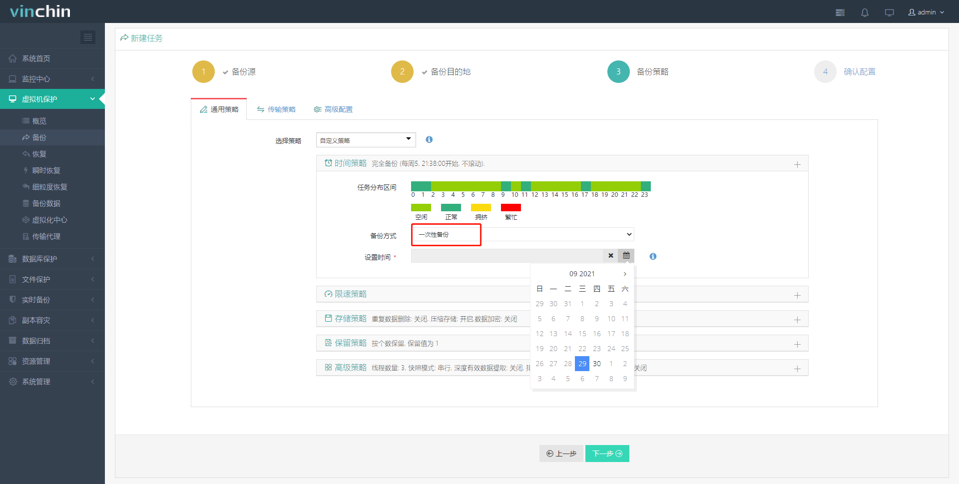Click the 保留策略 retention icon

pos(328,343)
